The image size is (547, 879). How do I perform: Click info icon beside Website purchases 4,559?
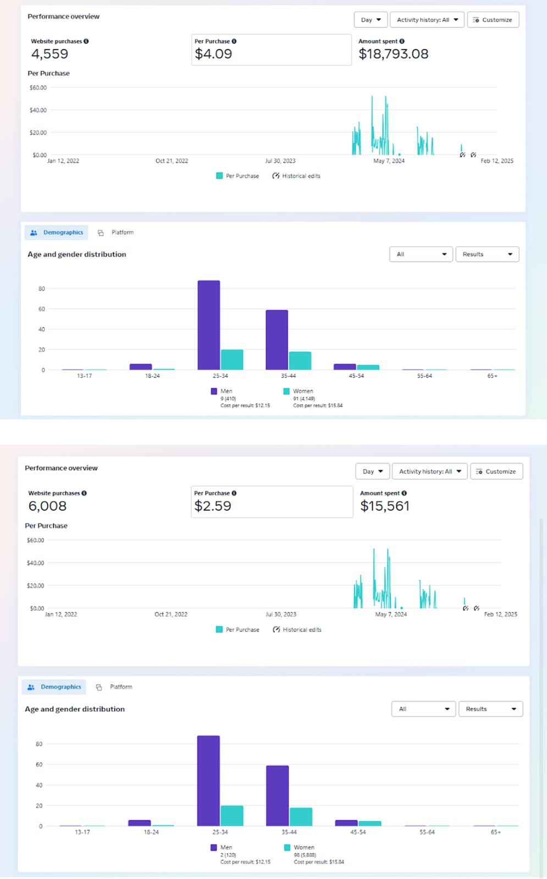click(x=86, y=41)
